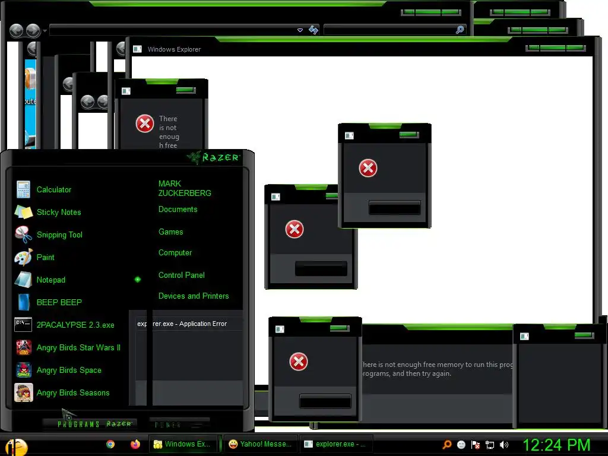Viewport: 608px width, 456px height.
Task: Open Action Center flag tray icon
Action: point(476,445)
